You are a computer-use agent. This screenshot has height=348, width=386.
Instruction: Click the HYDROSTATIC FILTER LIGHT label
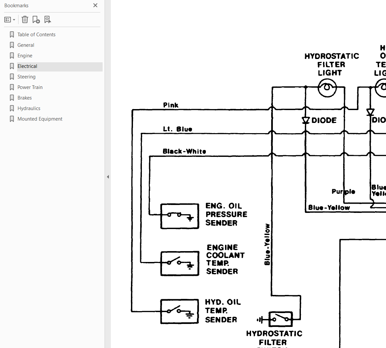[332, 65]
